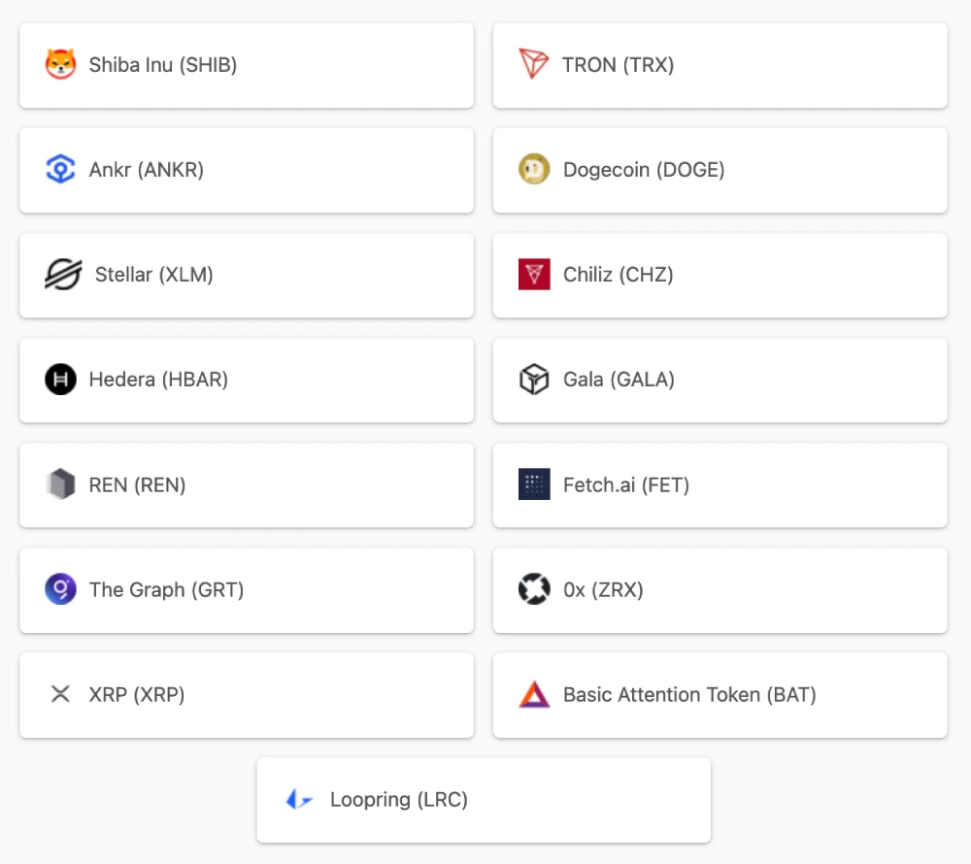Click the Shiba Inu dog icon
This screenshot has height=864, width=971.
pyautogui.click(x=60, y=64)
